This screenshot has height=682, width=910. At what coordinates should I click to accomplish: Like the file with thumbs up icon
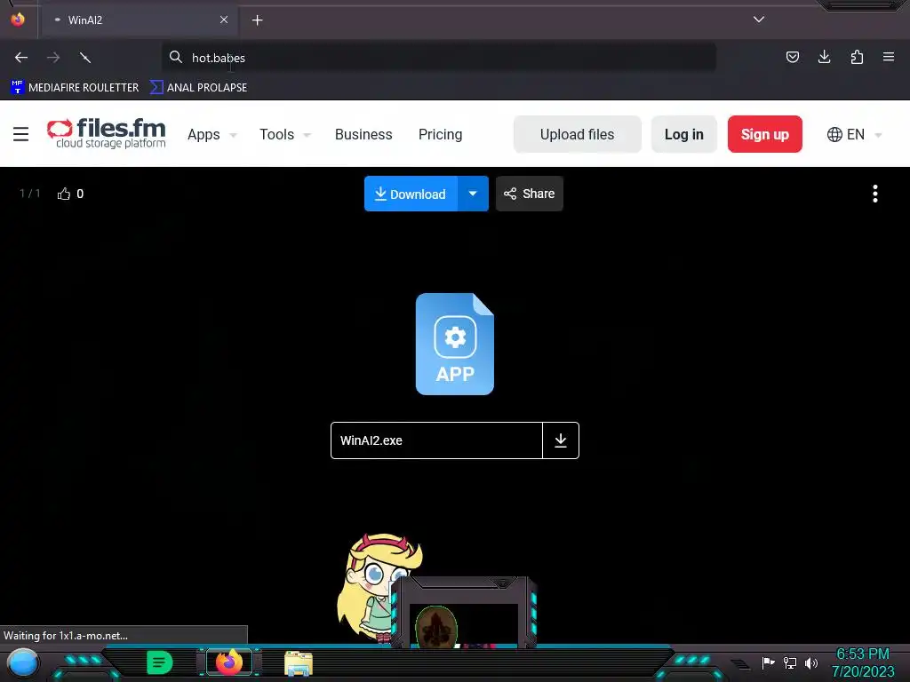pyautogui.click(x=64, y=194)
